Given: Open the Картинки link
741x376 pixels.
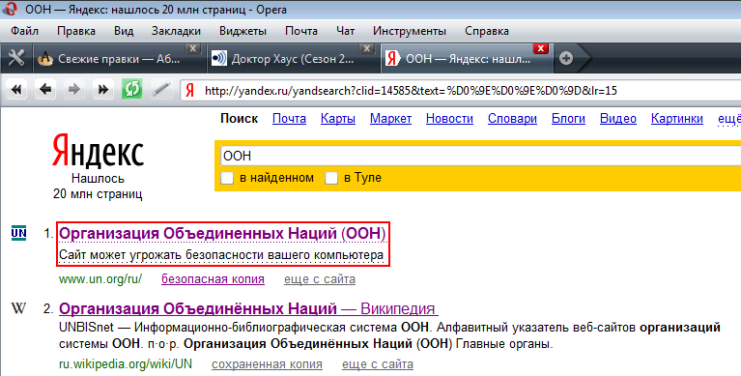Looking at the screenshot, I should [677, 119].
